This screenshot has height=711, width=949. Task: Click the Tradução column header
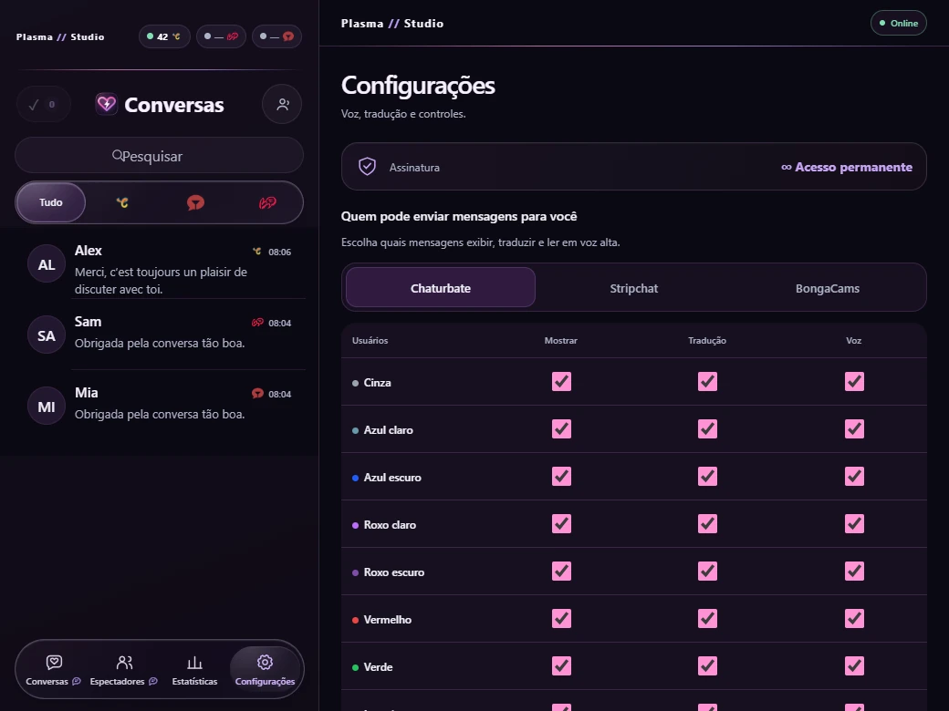click(x=707, y=340)
